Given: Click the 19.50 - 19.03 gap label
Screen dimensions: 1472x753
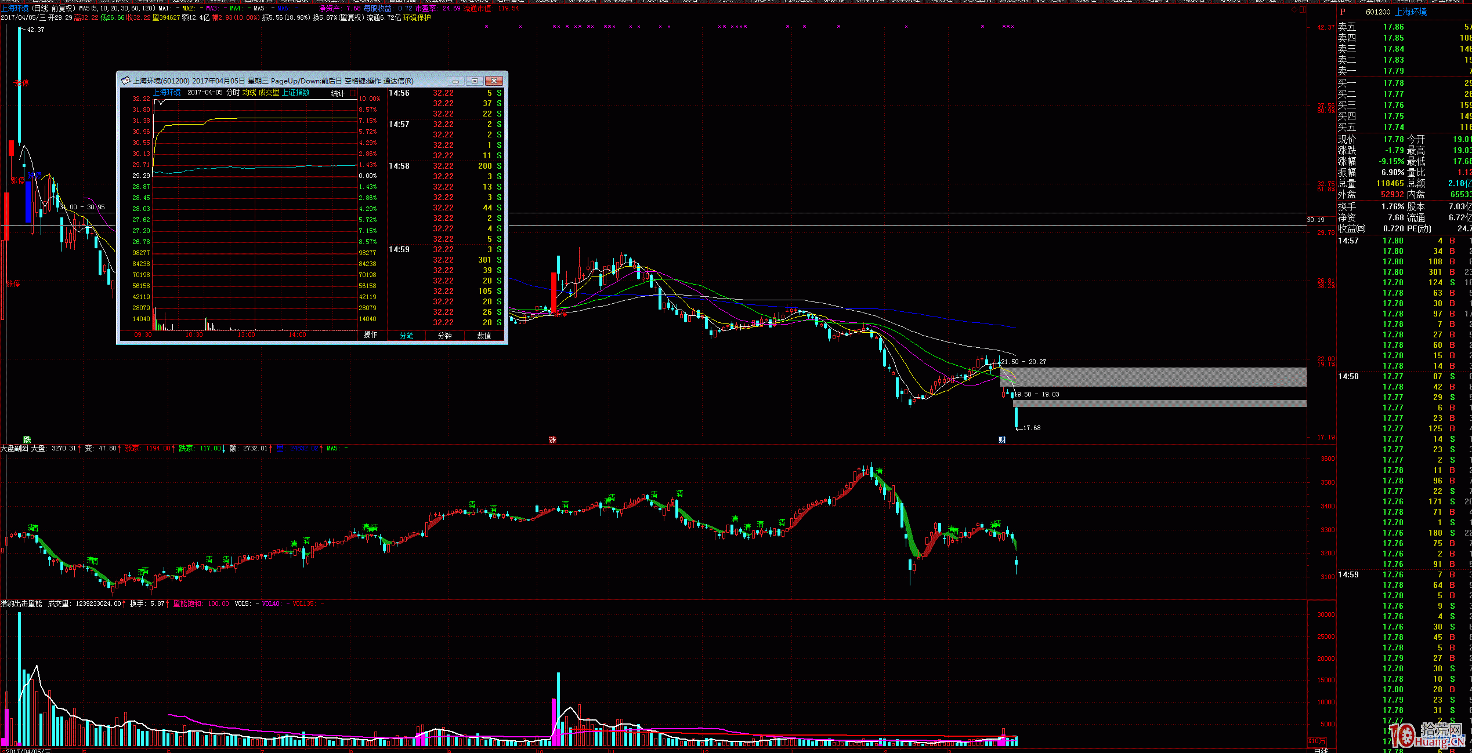Looking at the screenshot, I should [x=1037, y=394].
